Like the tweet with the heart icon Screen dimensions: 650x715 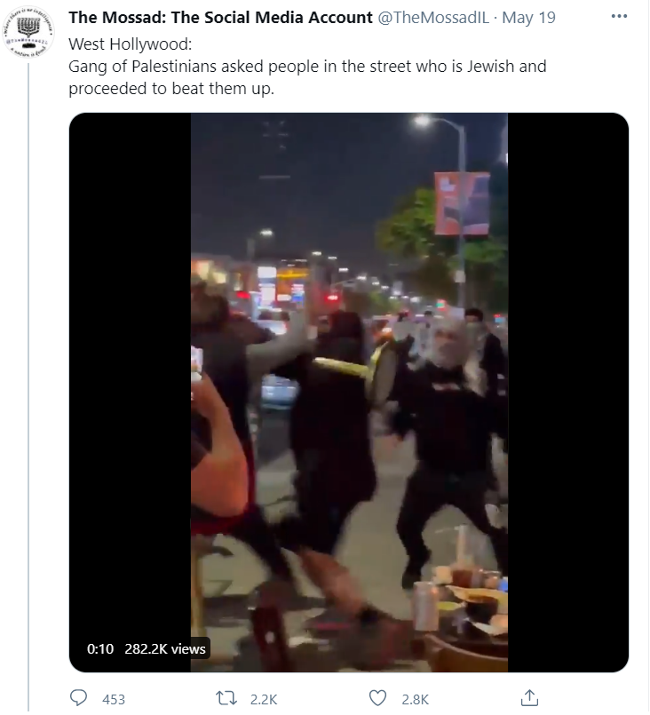[x=378, y=698]
